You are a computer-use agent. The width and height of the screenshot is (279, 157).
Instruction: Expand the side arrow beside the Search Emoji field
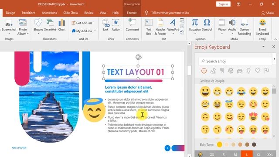(274, 59)
